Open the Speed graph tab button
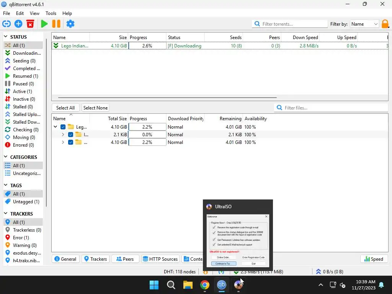This screenshot has height=294, width=392. point(374,259)
